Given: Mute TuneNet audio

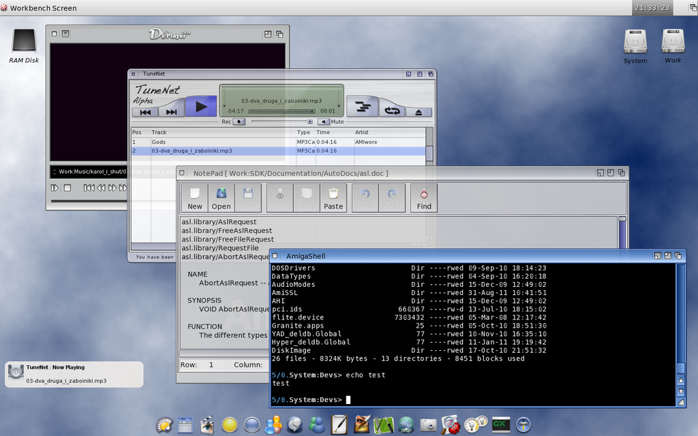Looking at the screenshot, I should coord(324,122).
